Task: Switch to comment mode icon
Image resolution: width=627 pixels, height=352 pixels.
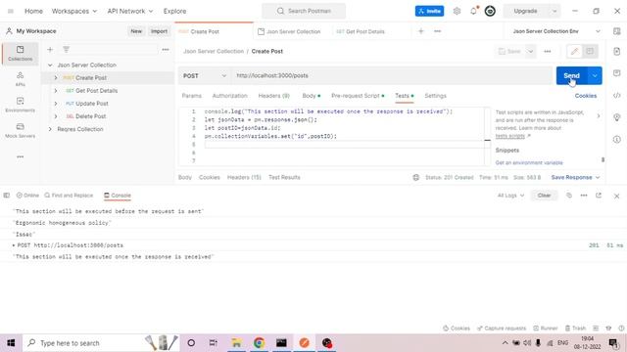Action: (590, 51)
